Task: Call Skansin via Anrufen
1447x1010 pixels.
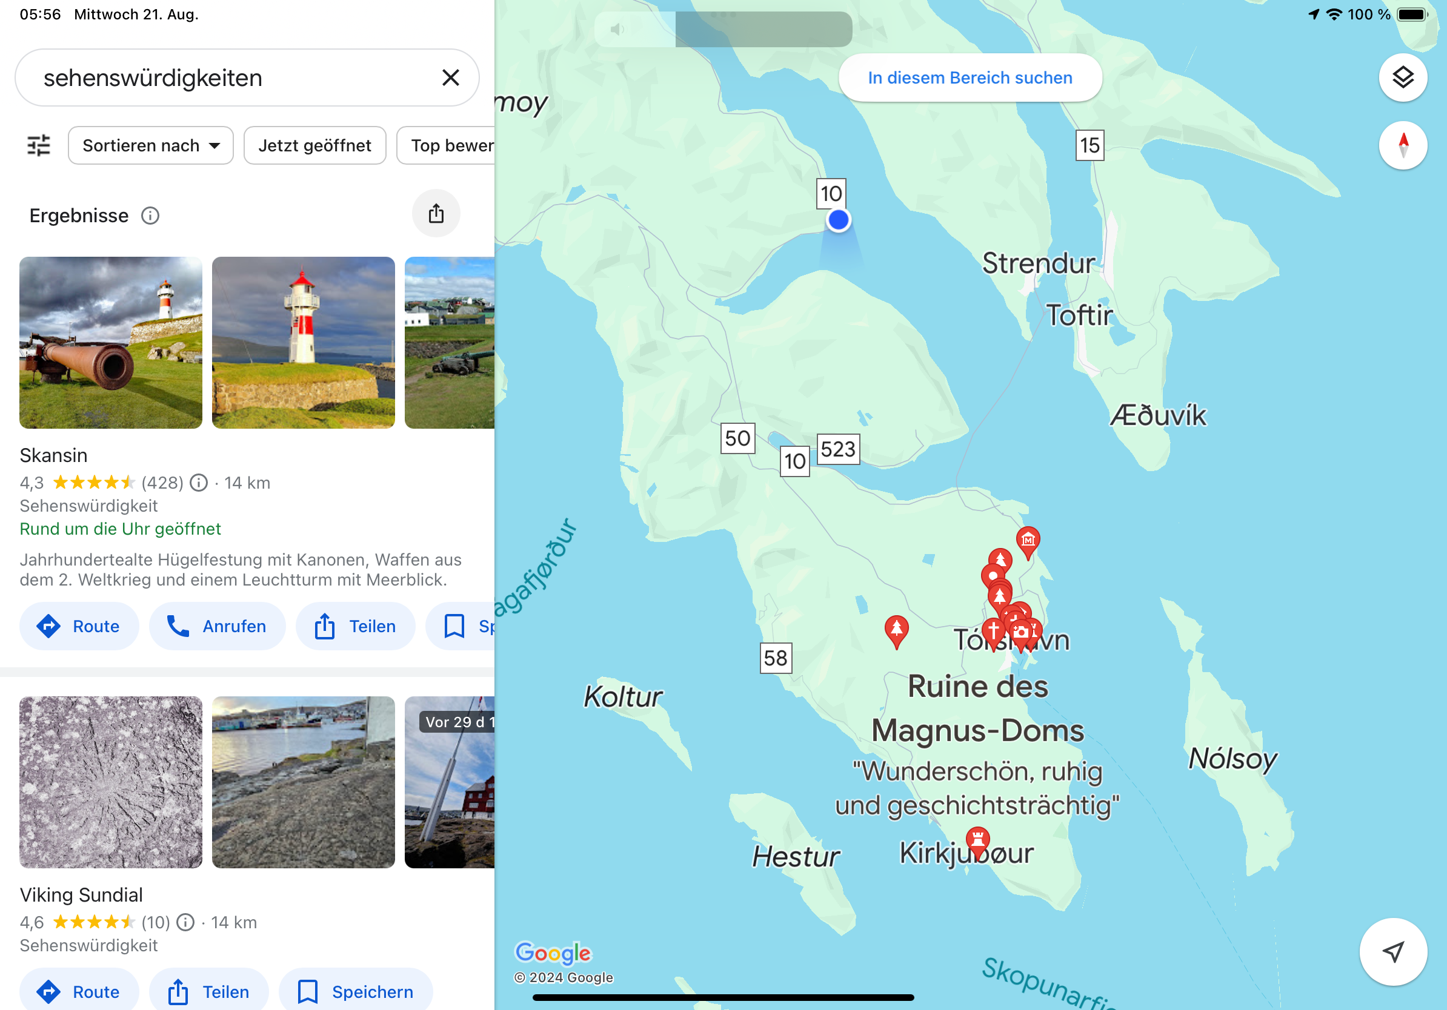Action: coord(217,626)
